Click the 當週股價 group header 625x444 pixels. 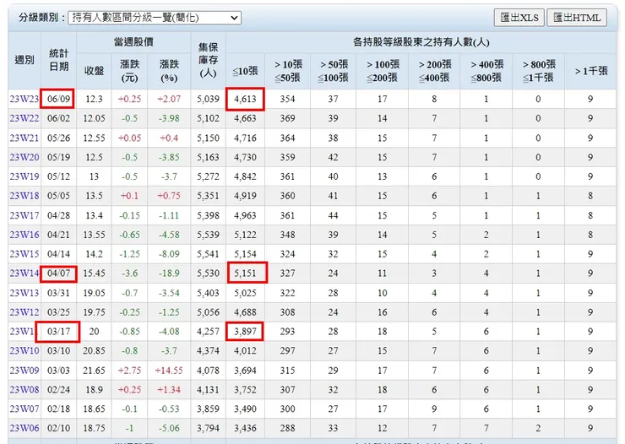(x=133, y=42)
